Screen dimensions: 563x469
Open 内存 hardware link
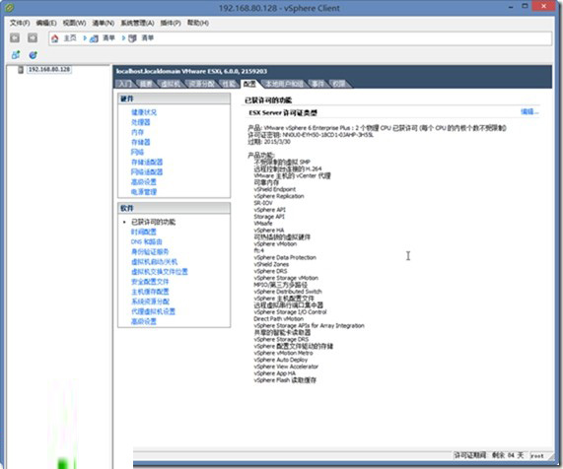pos(137,132)
